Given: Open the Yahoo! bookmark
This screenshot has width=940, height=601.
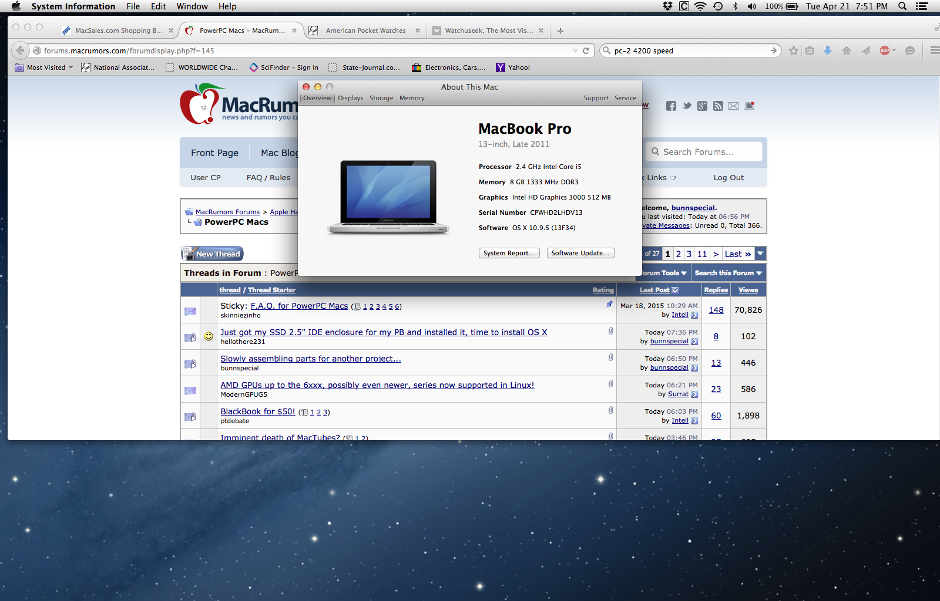Looking at the screenshot, I should tap(513, 67).
